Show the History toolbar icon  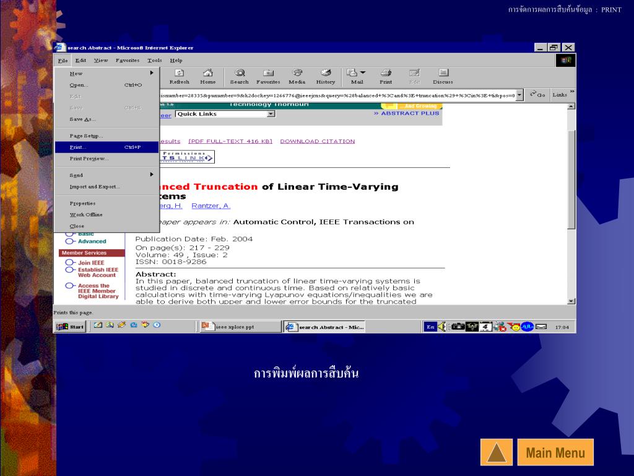[326, 76]
